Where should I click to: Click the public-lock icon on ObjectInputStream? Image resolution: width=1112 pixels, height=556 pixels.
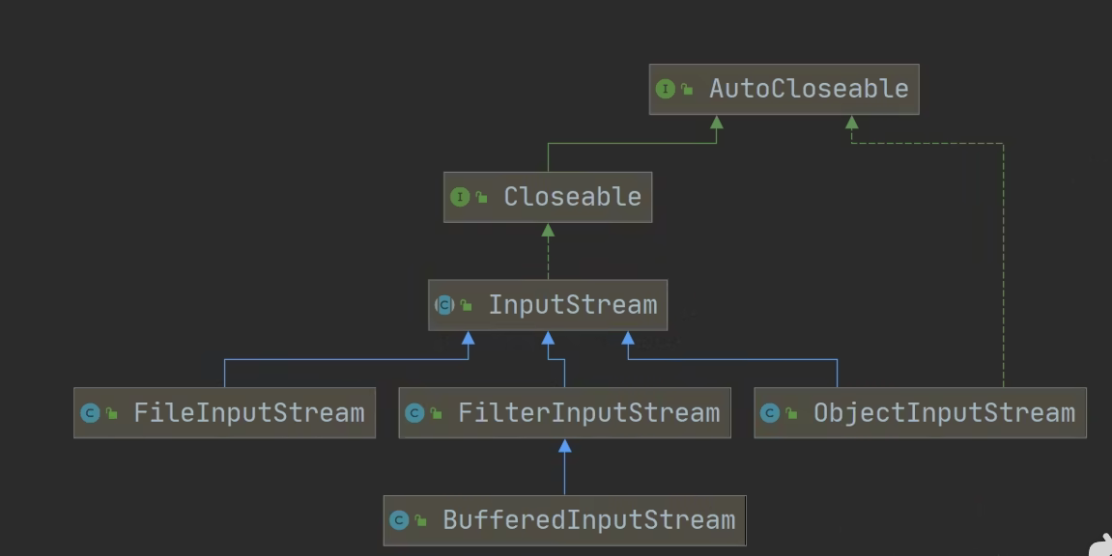pos(792,414)
